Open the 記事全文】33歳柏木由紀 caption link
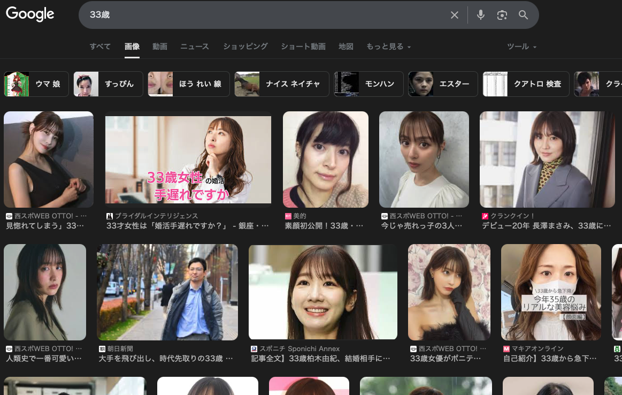 tap(320, 359)
